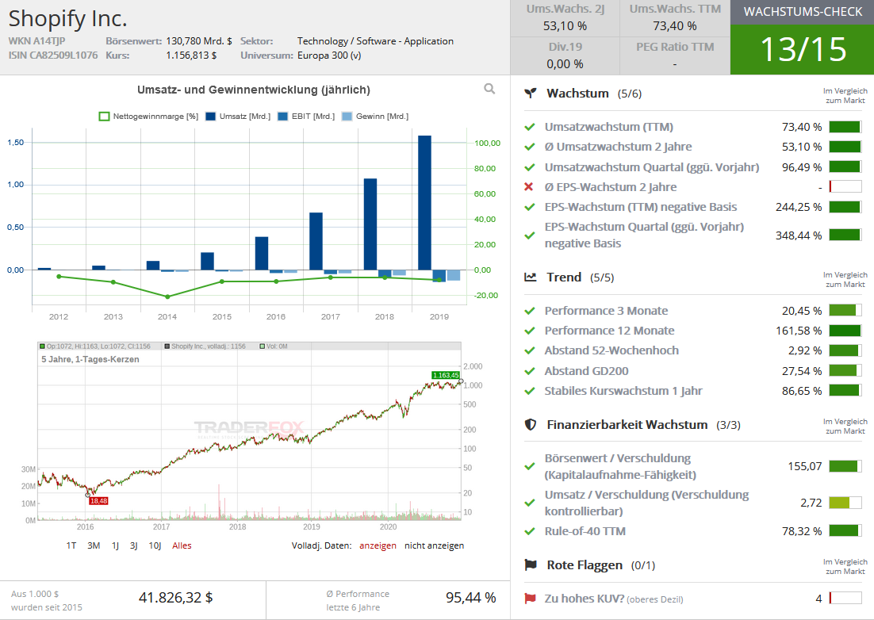The image size is (874, 620).
Task: Click the sector text Technology / Software - Application
Action: (x=375, y=40)
